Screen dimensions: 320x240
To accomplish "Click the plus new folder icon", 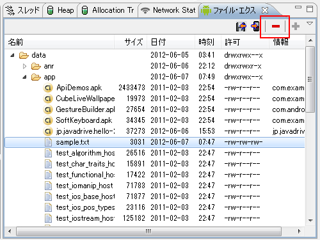I will 296,26.
